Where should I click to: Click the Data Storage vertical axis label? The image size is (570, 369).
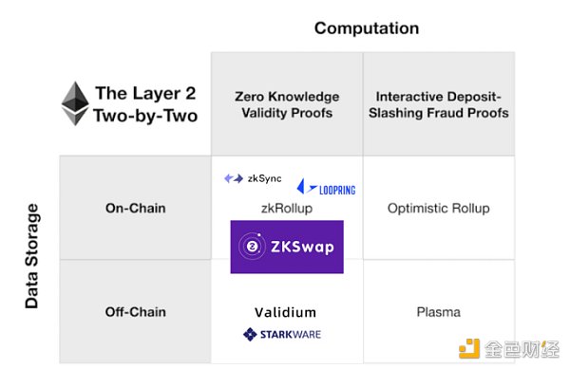tap(32, 256)
